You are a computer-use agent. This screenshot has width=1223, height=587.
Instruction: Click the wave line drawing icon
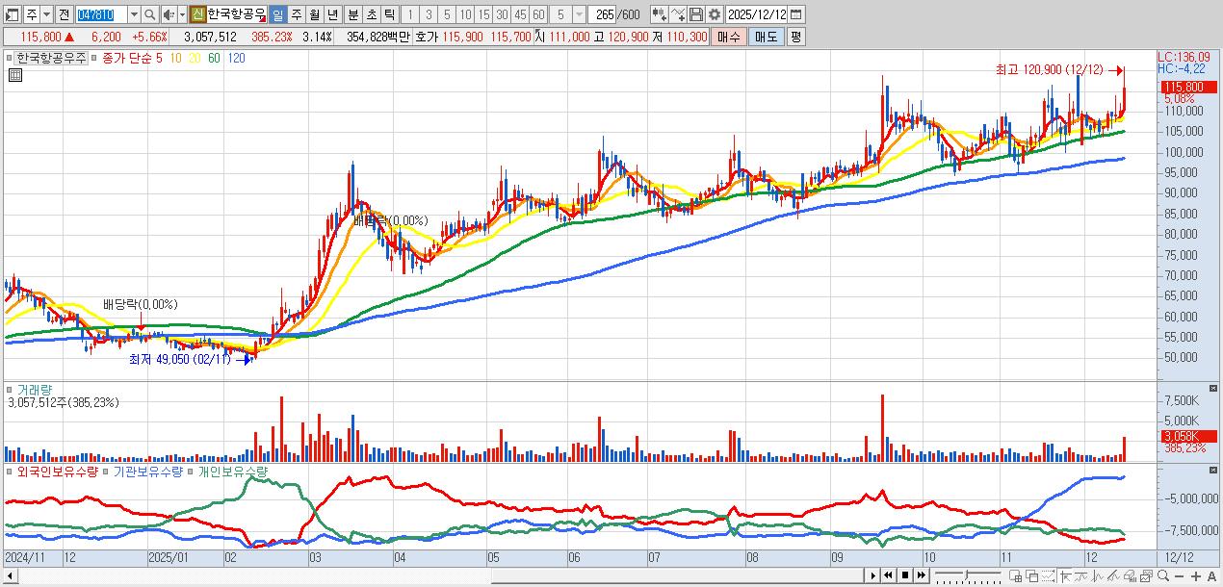(x=1098, y=575)
